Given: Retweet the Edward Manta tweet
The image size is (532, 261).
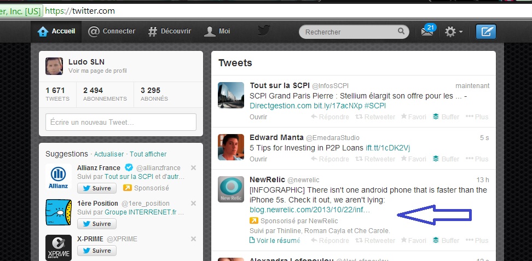Looking at the screenshot, I should [x=375, y=159].
